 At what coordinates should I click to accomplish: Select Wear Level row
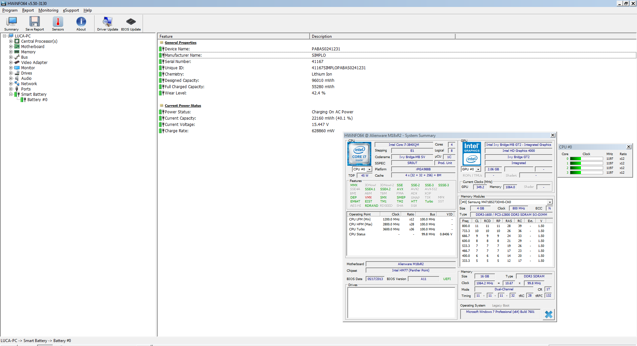[x=397, y=93]
